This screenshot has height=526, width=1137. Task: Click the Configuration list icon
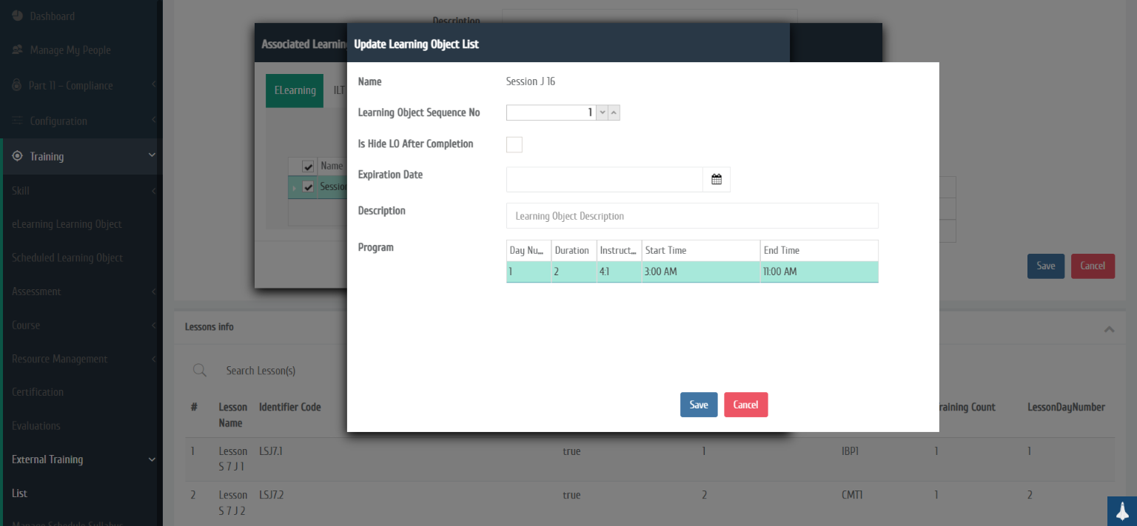(x=17, y=121)
